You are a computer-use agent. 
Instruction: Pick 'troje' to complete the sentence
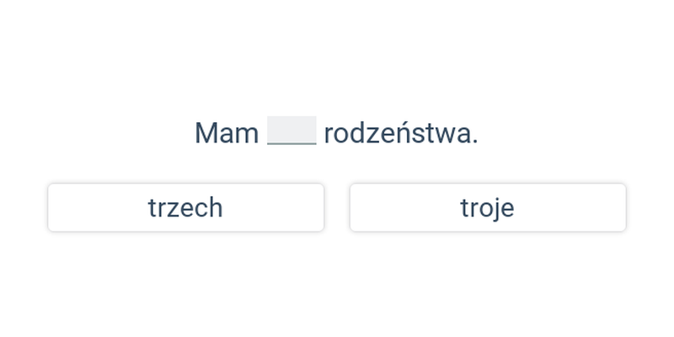488,207
